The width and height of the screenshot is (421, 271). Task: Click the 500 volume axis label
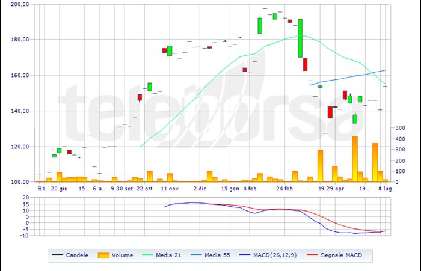[x=400, y=128]
